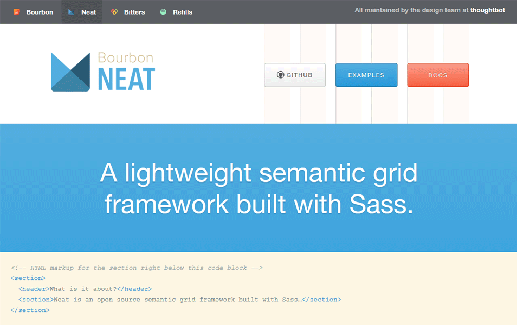Screen dimensions: 517x325
Task: Click the blue EXAMPLES button
Action: click(366, 75)
